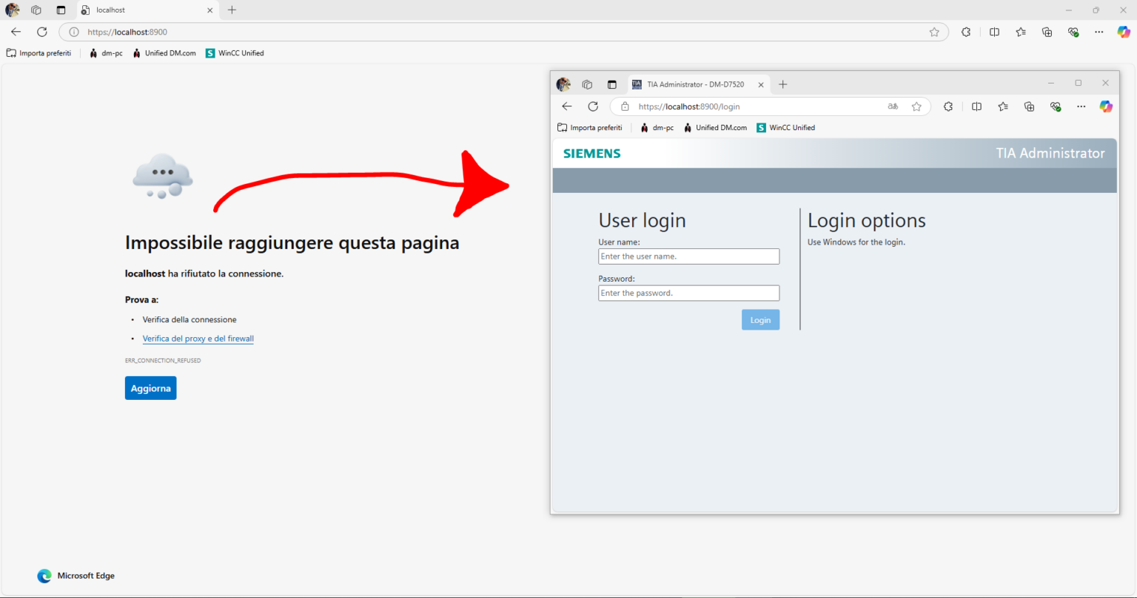1137x598 pixels.
Task: Open Copilot in outer Edge window
Action: [1124, 32]
